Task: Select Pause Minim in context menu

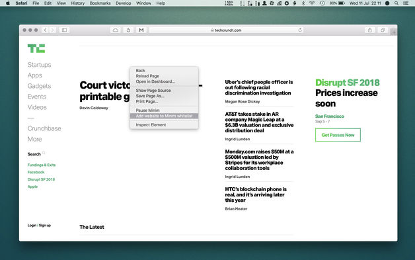Action: [x=164, y=110]
